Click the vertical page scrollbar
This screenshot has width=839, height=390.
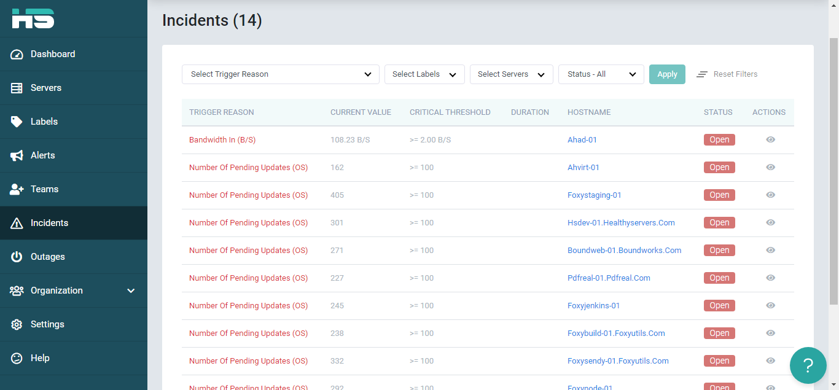tap(833, 172)
